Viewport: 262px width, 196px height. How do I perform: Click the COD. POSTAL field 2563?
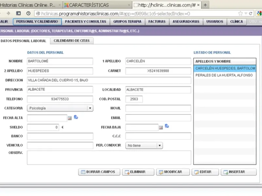(134, 99)
